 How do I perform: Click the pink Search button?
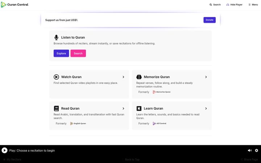click(x=78, y=53)
